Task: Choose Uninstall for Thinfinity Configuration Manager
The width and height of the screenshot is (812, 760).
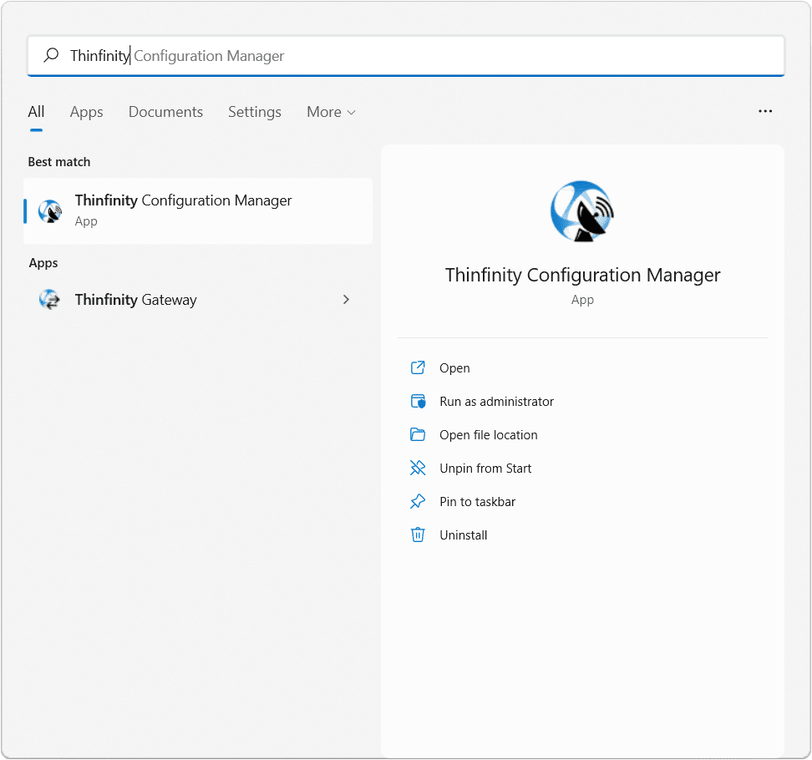Action: click(464, 535)
